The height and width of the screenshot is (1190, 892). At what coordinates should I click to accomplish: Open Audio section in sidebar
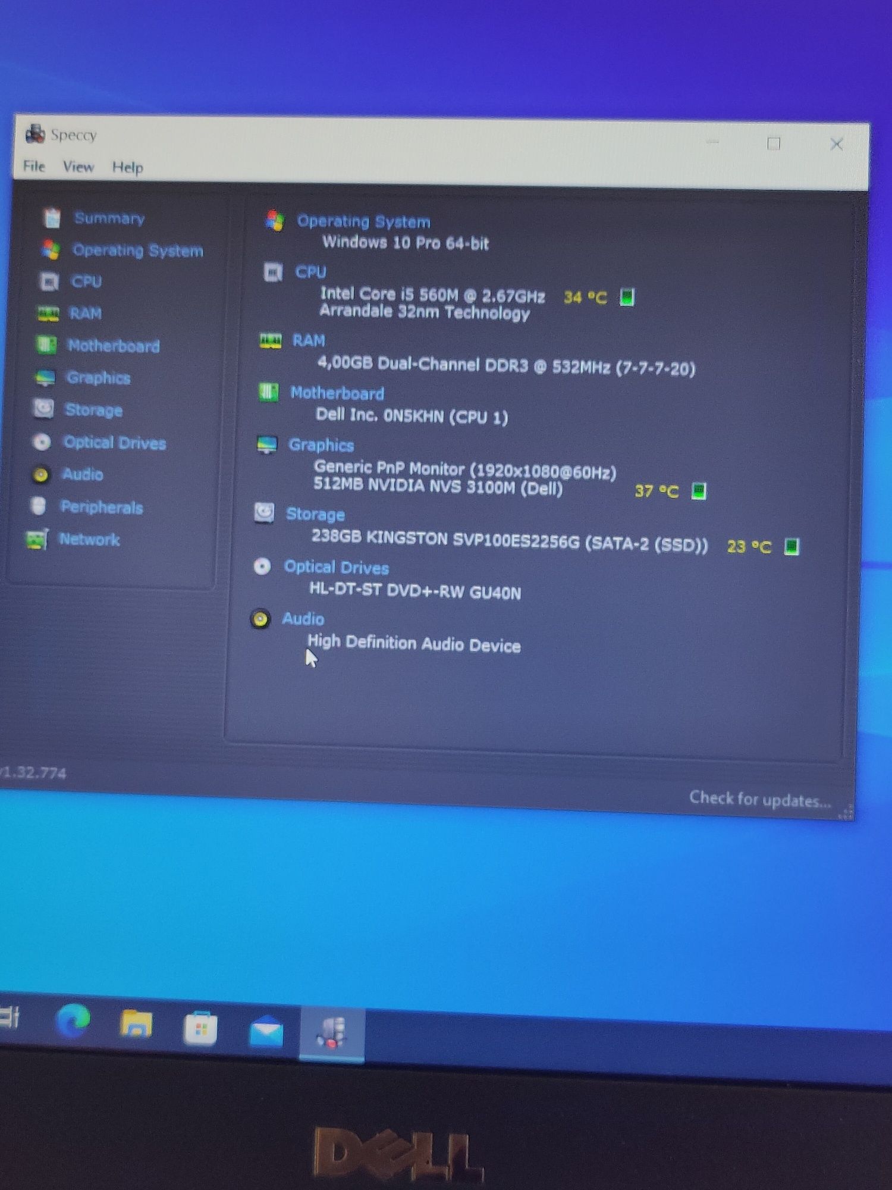click(x=83, y=474)
